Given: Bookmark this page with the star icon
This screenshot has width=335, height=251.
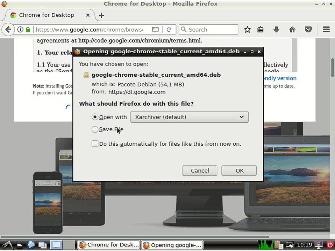Looking at the screenshot, I should click(248, 29).
